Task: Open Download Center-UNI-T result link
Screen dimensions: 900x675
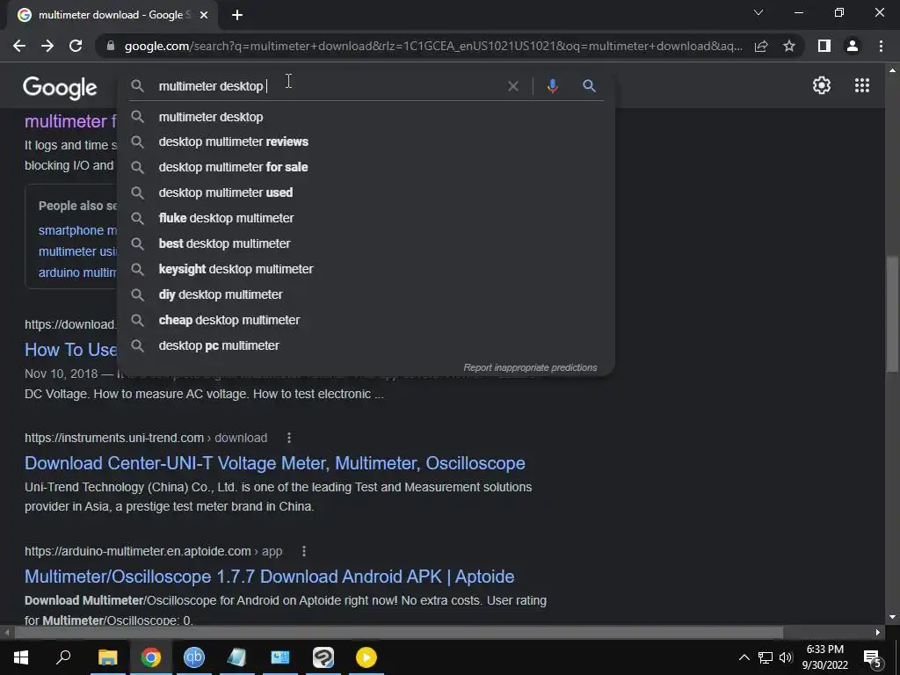Action: coord(274,463)
